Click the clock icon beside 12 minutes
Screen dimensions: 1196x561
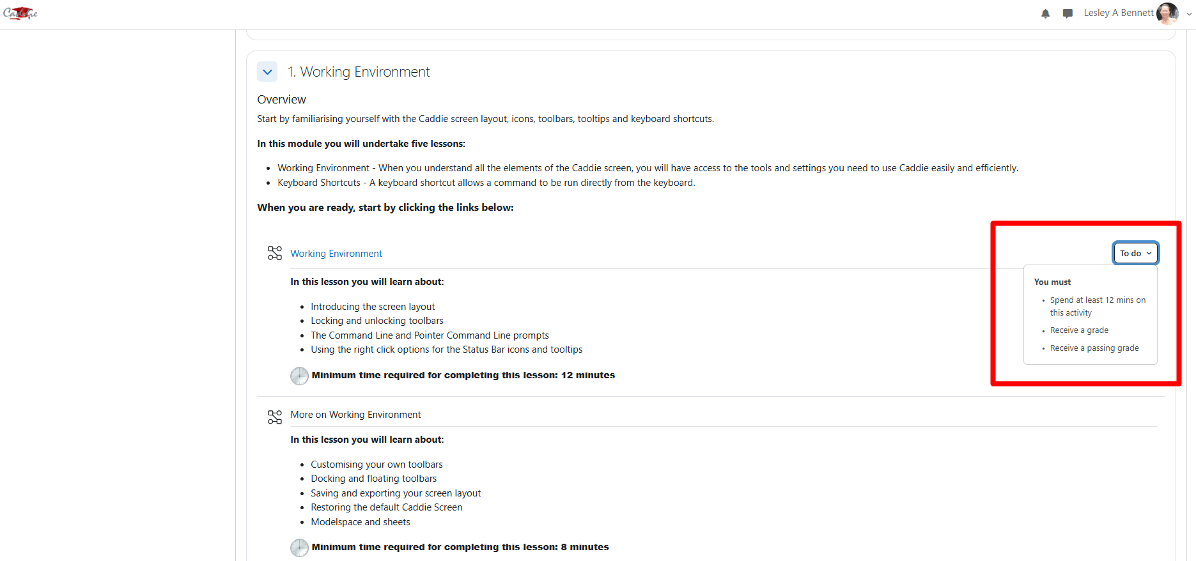[x=299, y=376]
